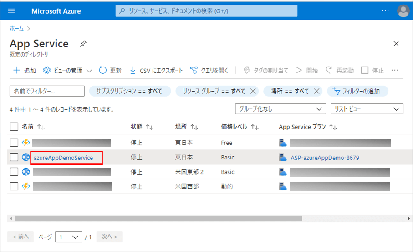Check the first row checkbox (Free tier)
This screenshot has width=413, height=252.
pos(14,143)
